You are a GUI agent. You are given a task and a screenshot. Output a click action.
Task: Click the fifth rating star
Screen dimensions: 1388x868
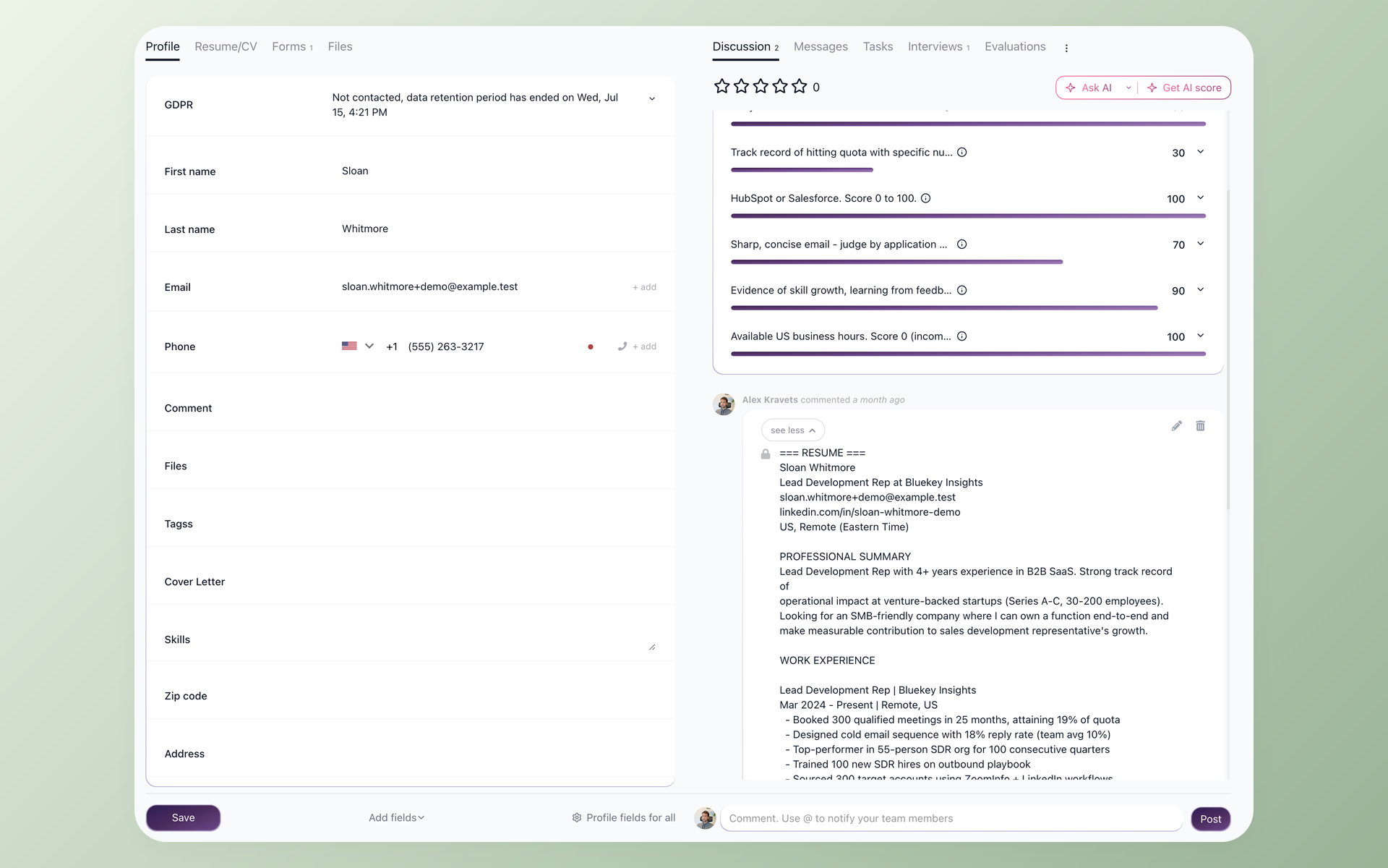pyautogui.click(x=800, y=87)
